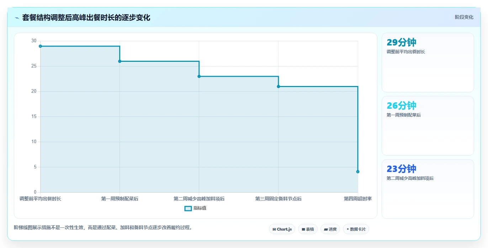Click card caption 第二周减少高峰加料项后

click(410, 178)
